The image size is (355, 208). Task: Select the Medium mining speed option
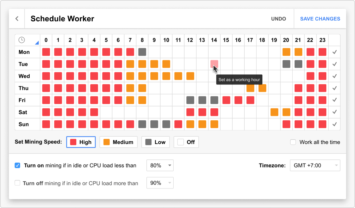pos(119,142)
